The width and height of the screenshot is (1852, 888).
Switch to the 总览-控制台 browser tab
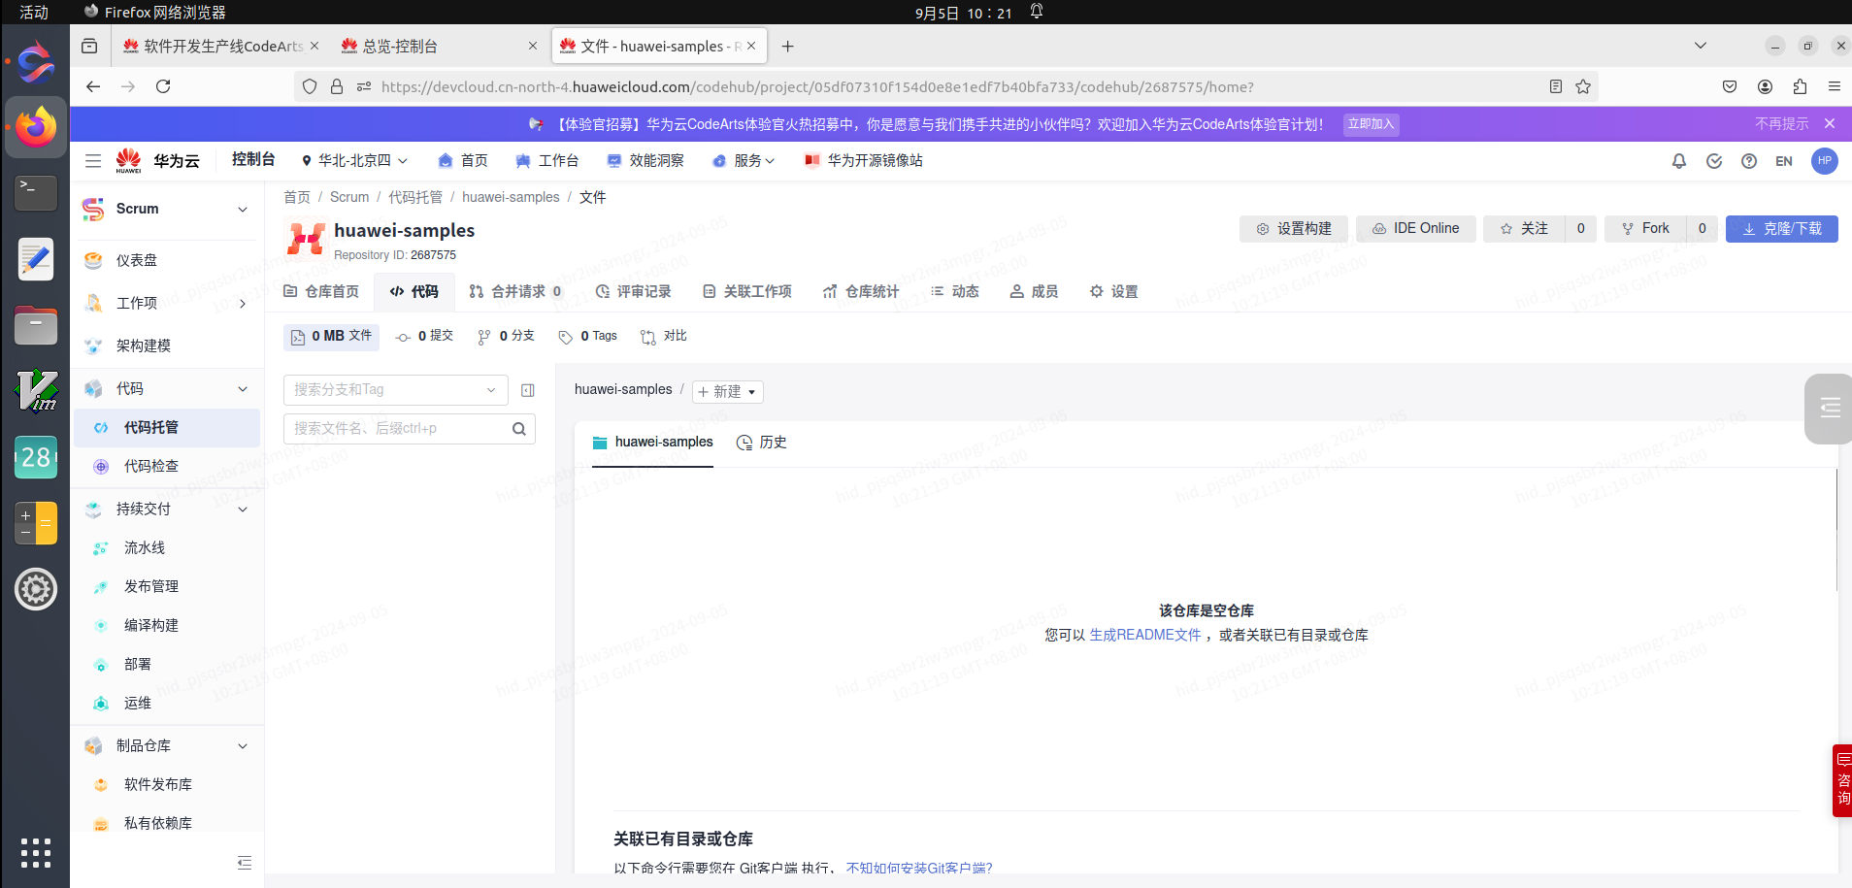click(x=439, y=46)
